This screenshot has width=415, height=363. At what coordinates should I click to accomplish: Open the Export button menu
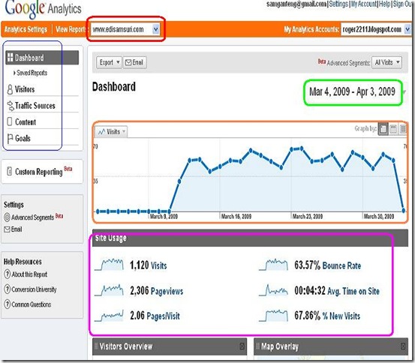(x=109, y=62)
